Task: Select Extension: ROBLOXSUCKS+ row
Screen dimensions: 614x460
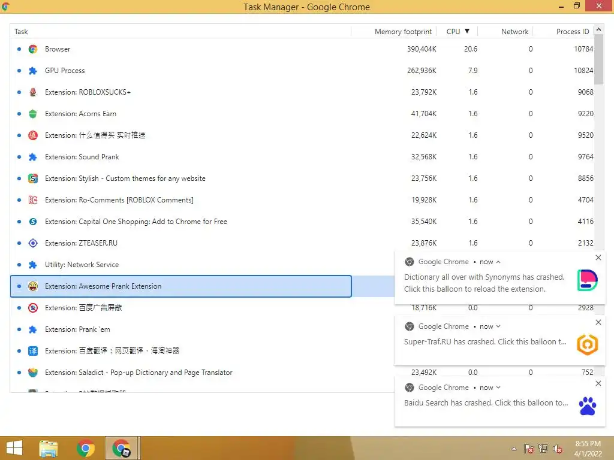Action: click(x=302, y=92)
